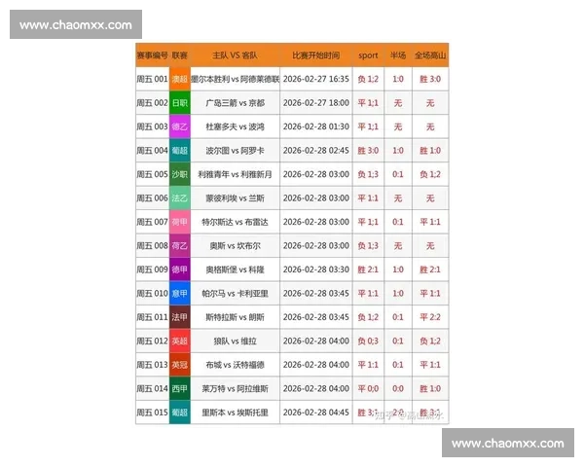This screenshot has width=584, height=467.
Task: Click the 莱万特 vs 阿拉维斯 match
Action: click(235, 389)
